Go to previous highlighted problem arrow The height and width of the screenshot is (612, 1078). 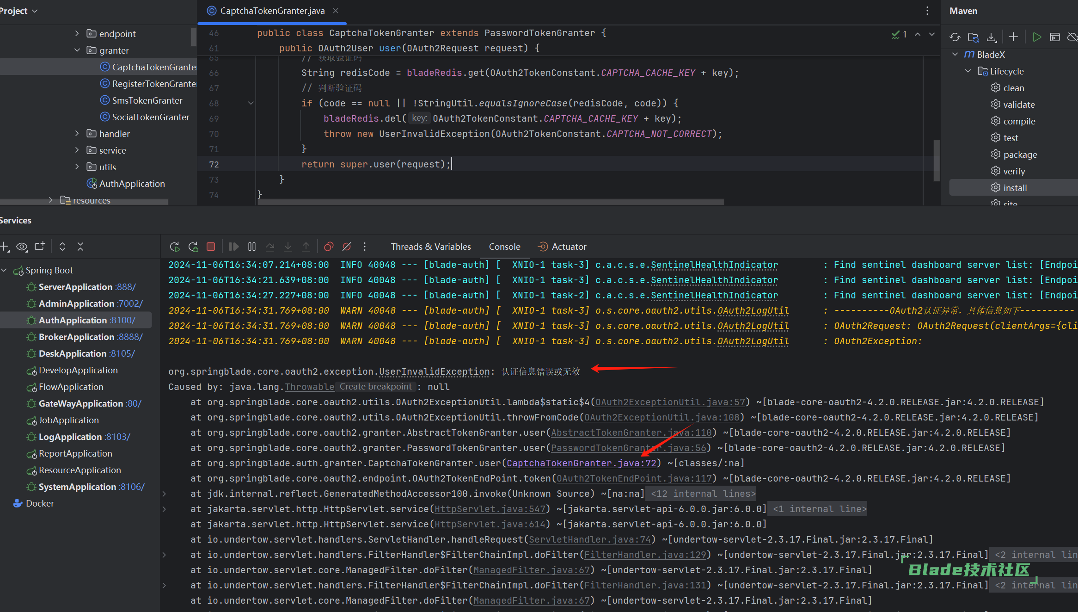[x=918, y=34]
